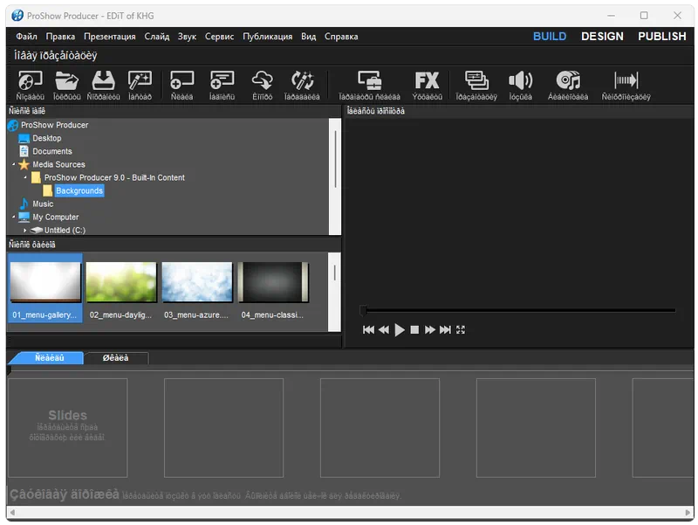Open the Публикация menu
Screen dimensions: 698x525
click(x=268, y=37)
